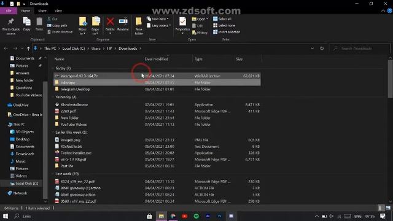Click the Paste icon in ribbon
This screenshot has width=393, height=221.
39,25
